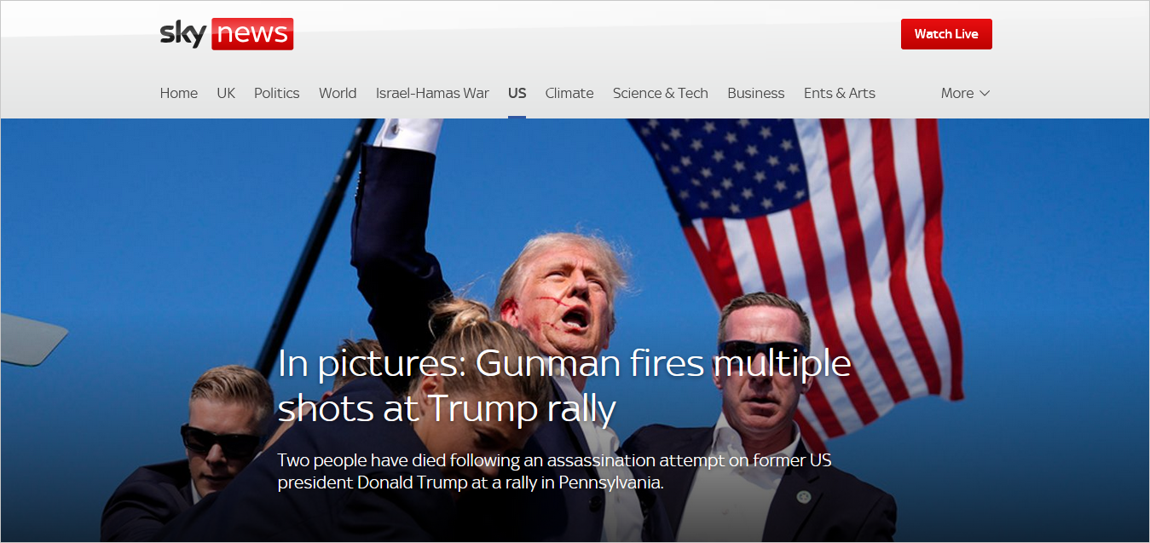Select the Israel-Hamas War section
The width and height of the screenshot is (1150, 543).
(x=432, y=93)
